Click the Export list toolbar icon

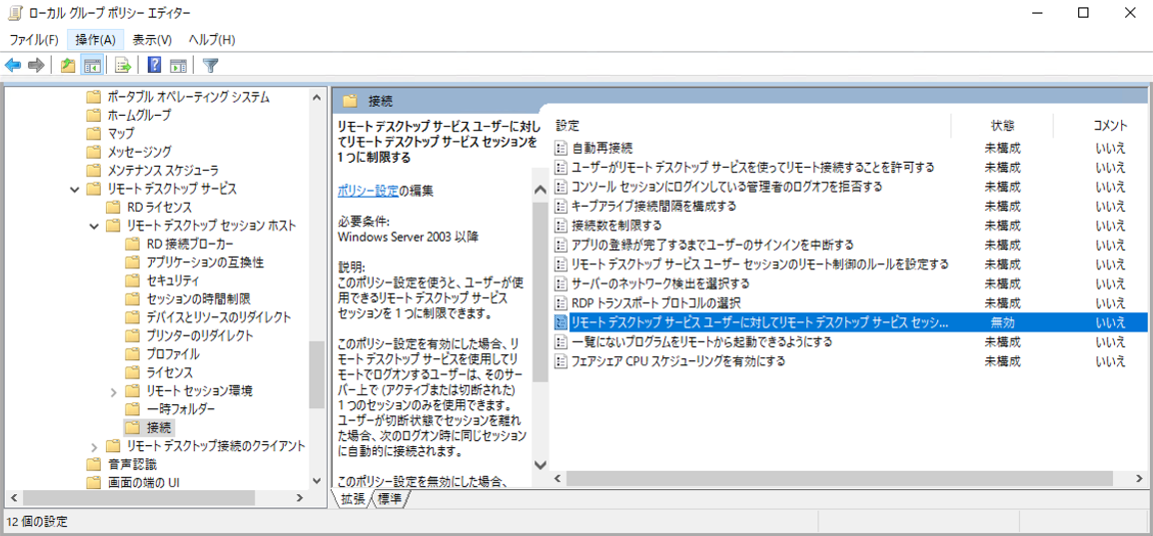point(123,66)
